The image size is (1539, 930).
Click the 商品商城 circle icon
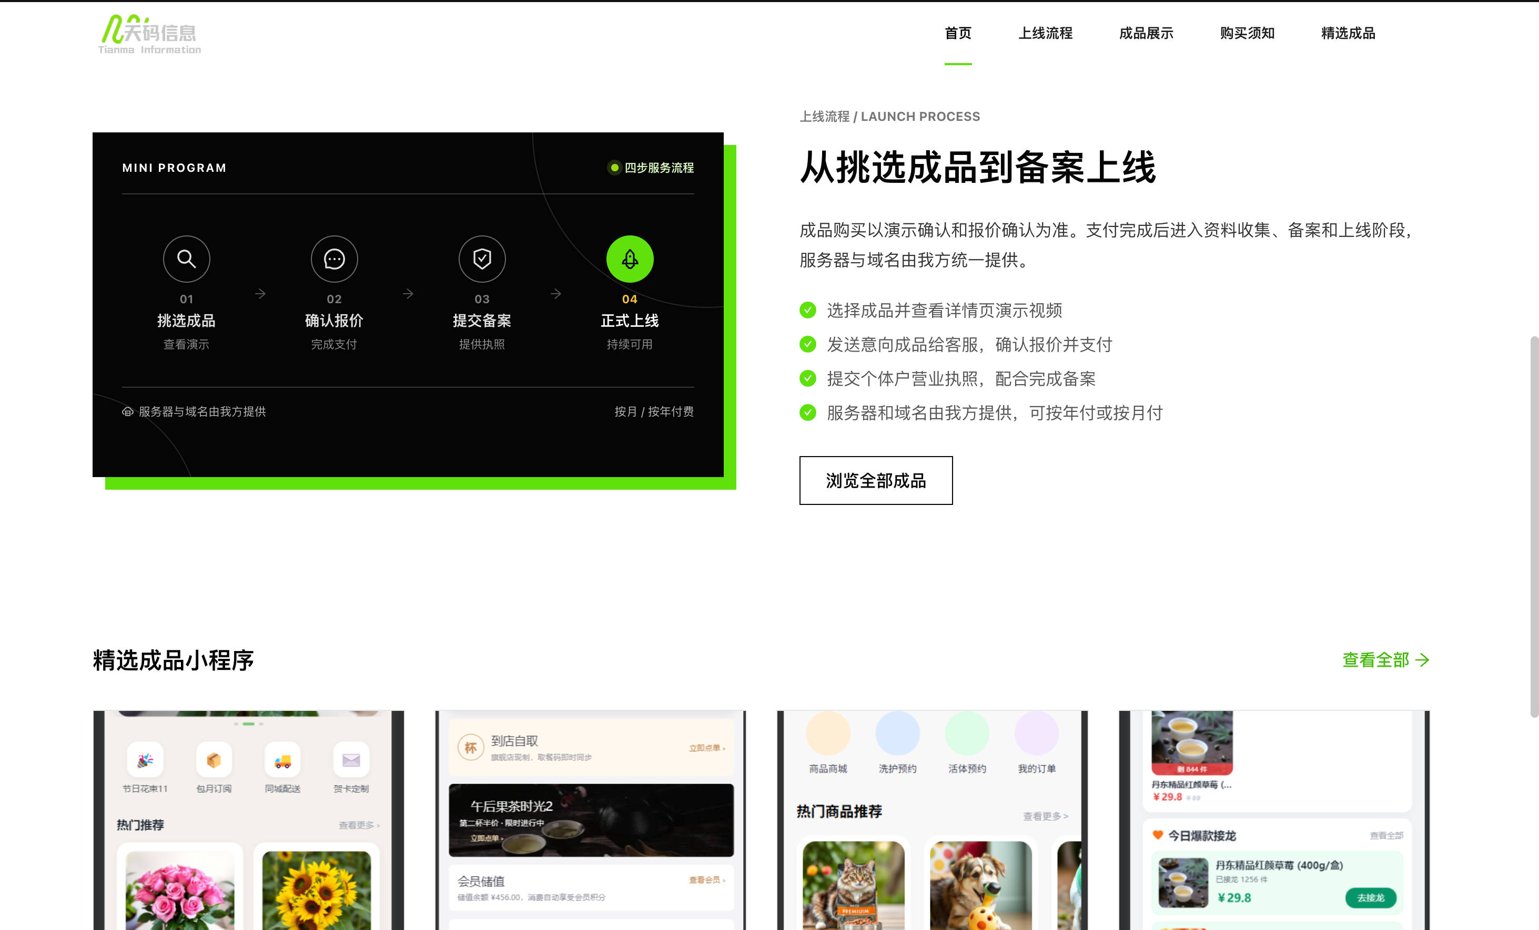[828, 733]
